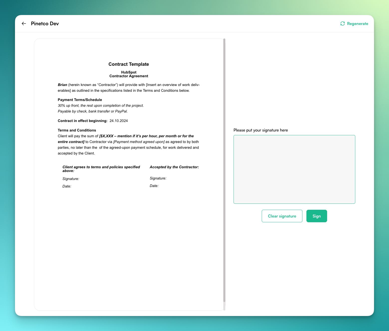389x331 pixels.
Task: Click the Regenerate refresh icon
Action: [343, 23]
